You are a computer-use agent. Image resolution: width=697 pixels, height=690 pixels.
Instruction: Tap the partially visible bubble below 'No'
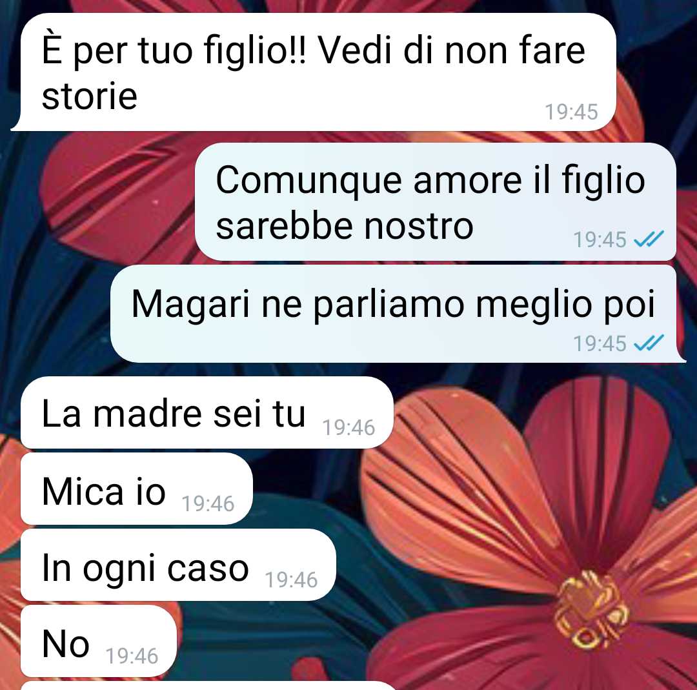[x=208, y=685]
